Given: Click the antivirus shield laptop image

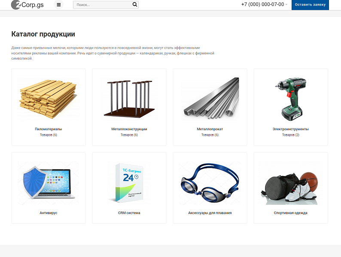Looking at the screenshot, I should 48,182.
